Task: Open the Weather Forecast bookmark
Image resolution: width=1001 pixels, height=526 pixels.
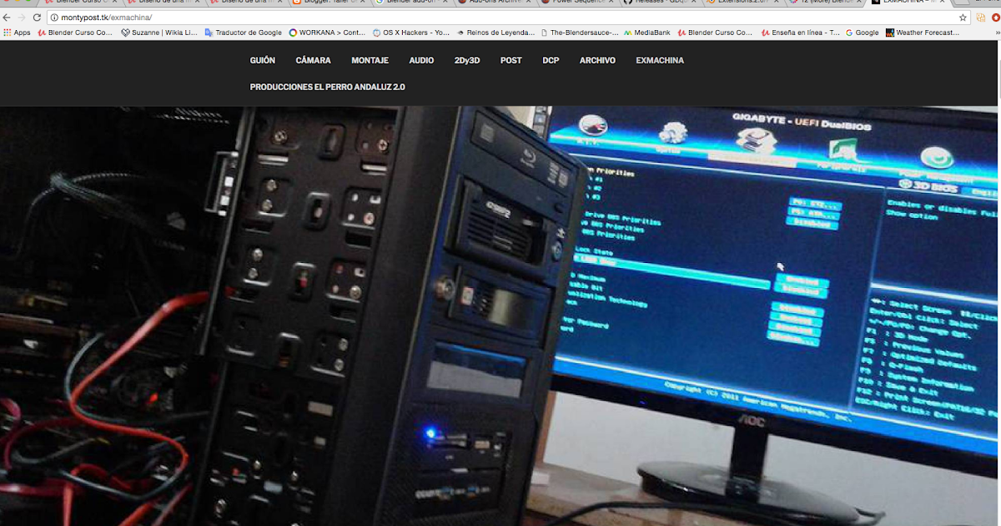Action: coord(923,33)
